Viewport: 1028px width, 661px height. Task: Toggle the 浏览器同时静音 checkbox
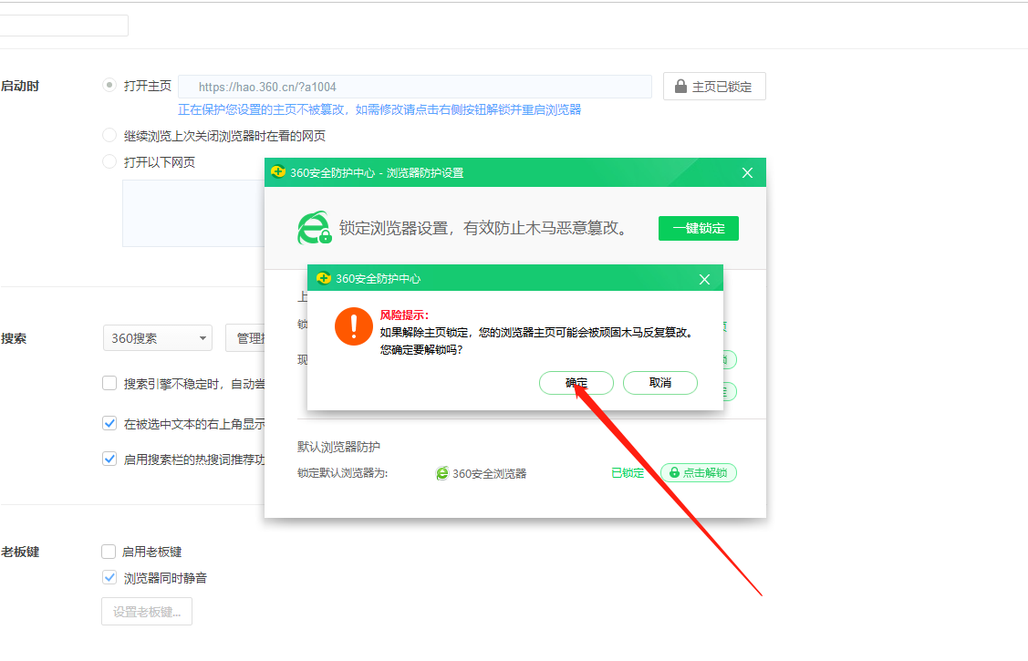109,578
